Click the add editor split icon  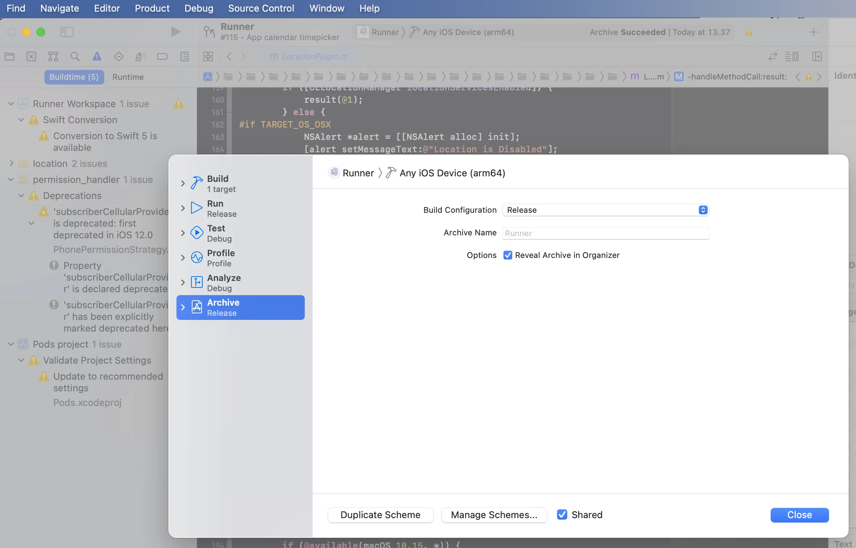pos(817,56)
